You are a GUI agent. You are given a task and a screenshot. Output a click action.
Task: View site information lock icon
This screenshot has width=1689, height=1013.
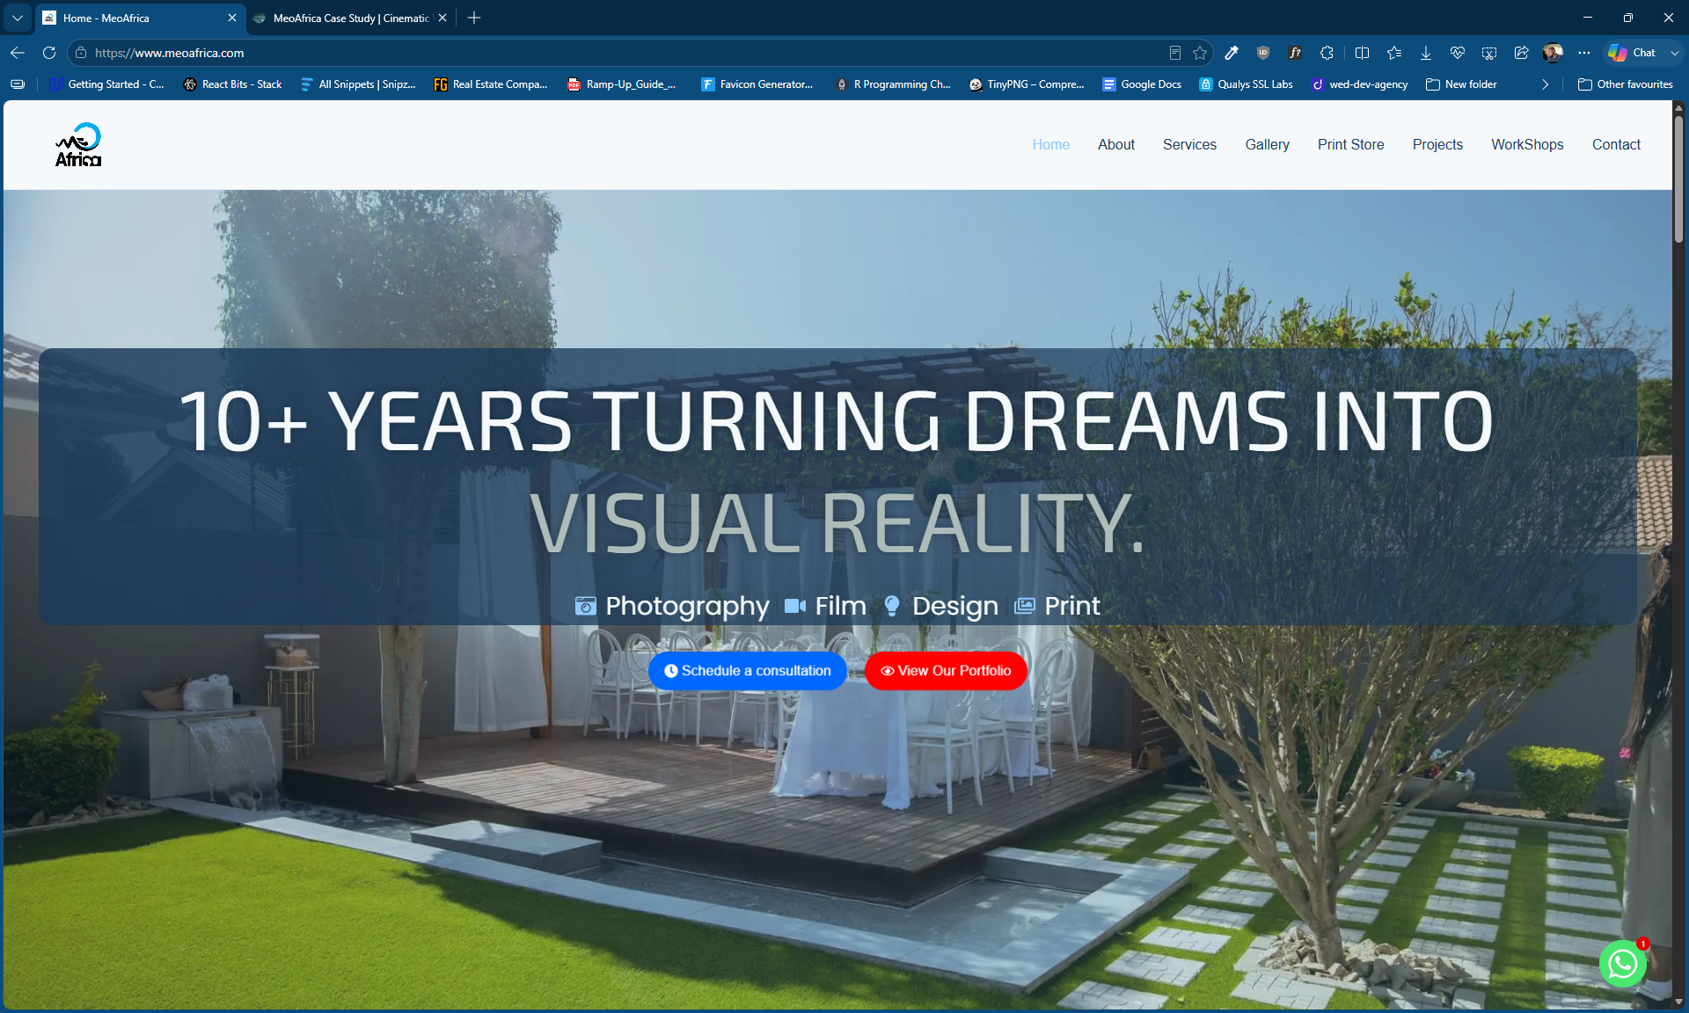(x=81, y=53)
